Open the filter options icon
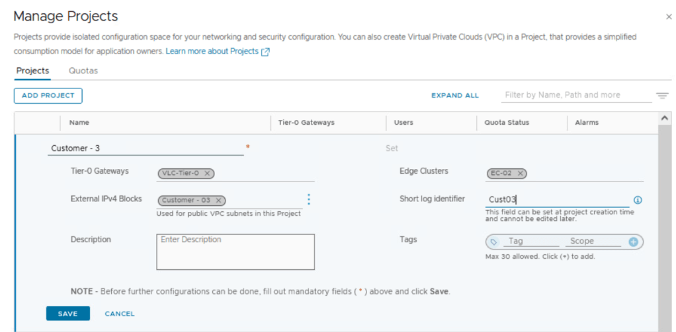Image resolution: width=676 pixels, height=332 pixels. [662, 96]
